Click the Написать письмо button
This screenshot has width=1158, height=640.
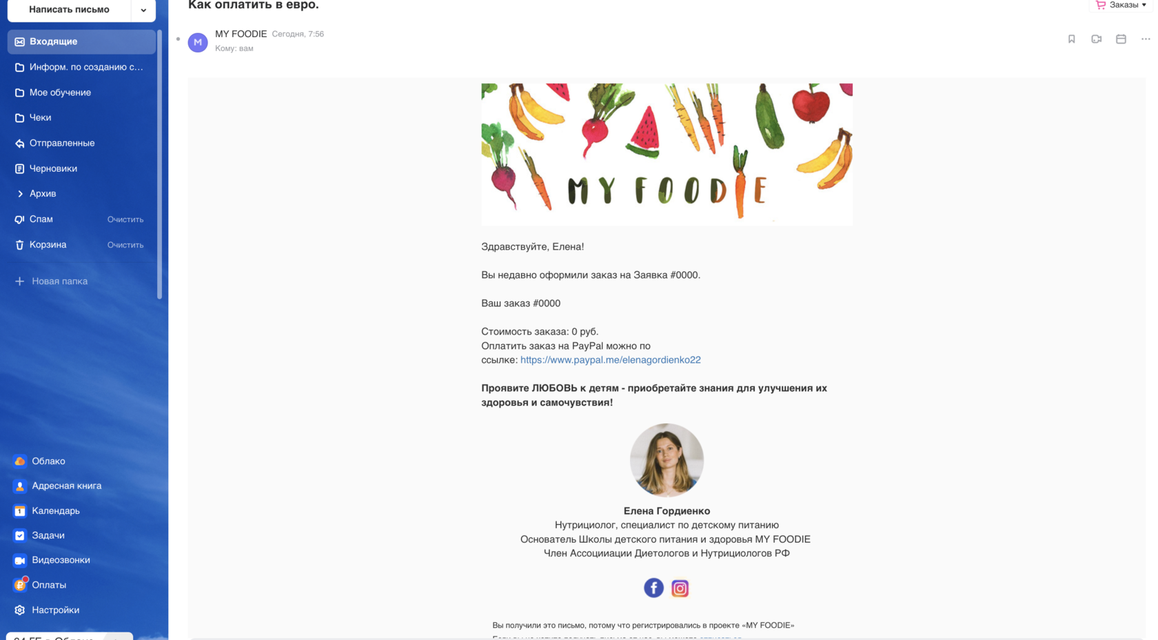click(69, 10)
